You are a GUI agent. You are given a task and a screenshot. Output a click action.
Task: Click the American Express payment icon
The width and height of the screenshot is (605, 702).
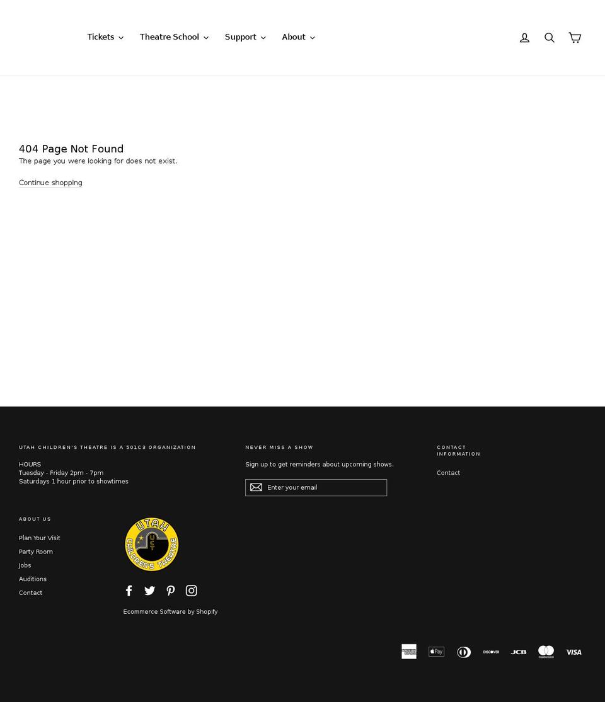click(409, 652)
